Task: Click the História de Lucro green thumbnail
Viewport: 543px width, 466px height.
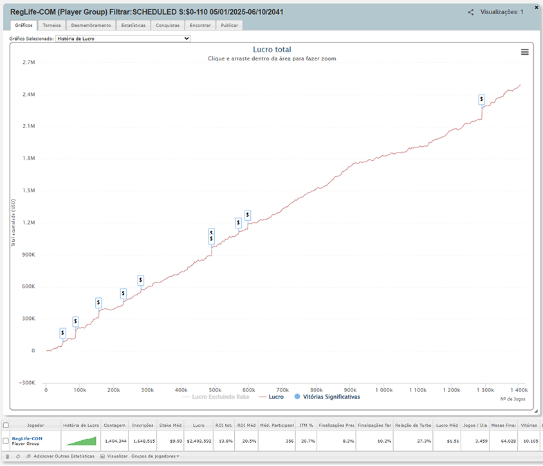Action: pyautogui.click(x=81, y=441)
